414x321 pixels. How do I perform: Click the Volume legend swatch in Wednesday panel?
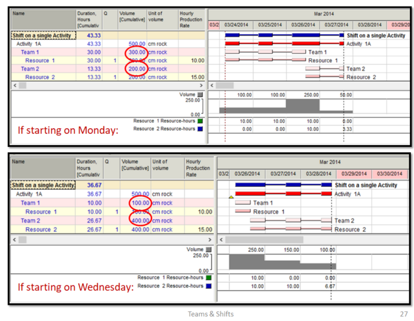coord(208,249)
